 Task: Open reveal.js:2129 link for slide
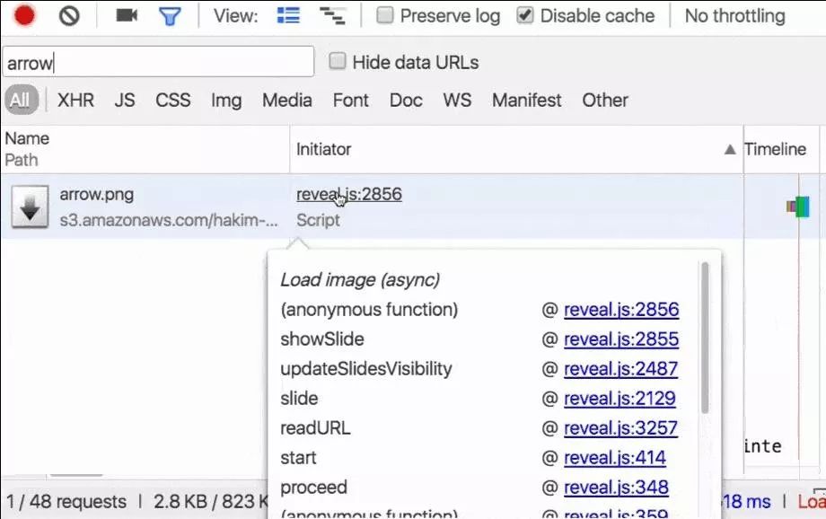[x=619, y=399]
